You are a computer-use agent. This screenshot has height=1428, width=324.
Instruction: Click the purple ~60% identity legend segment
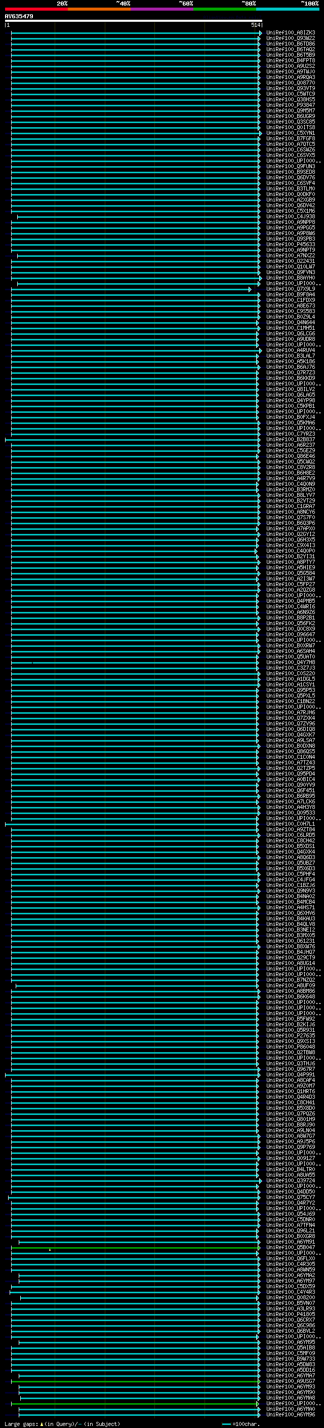pos(163,9)
